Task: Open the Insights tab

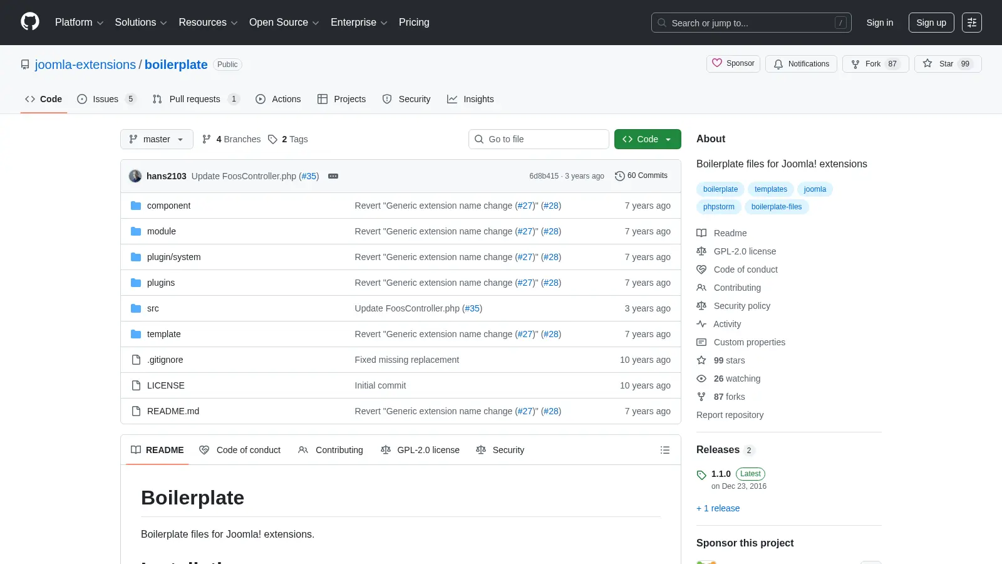Action: [470, 99]
